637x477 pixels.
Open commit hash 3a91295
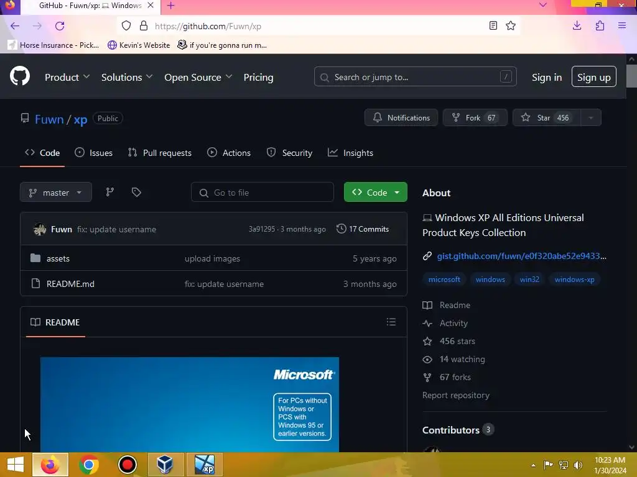(262, 229)
